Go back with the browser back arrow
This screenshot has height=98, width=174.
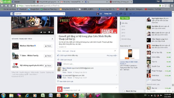coord(2,6)
